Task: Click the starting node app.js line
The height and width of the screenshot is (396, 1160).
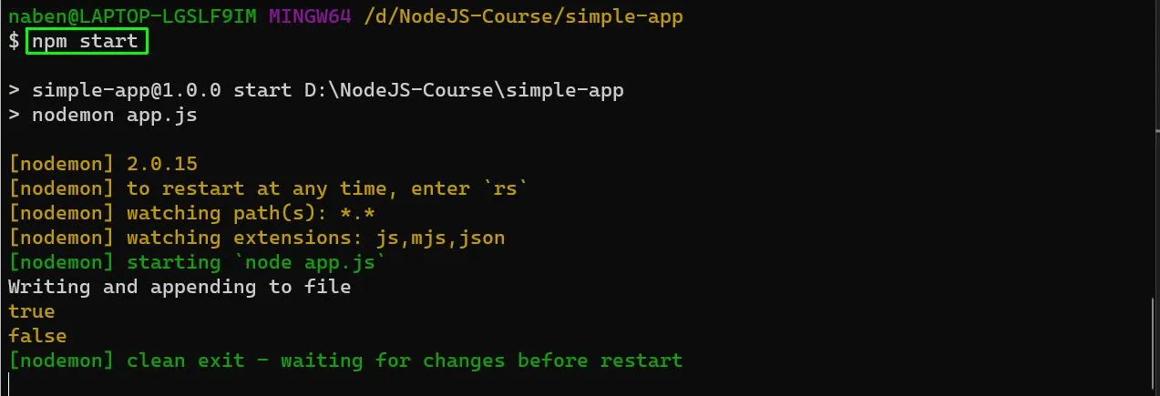Action: tap(198, 262)
